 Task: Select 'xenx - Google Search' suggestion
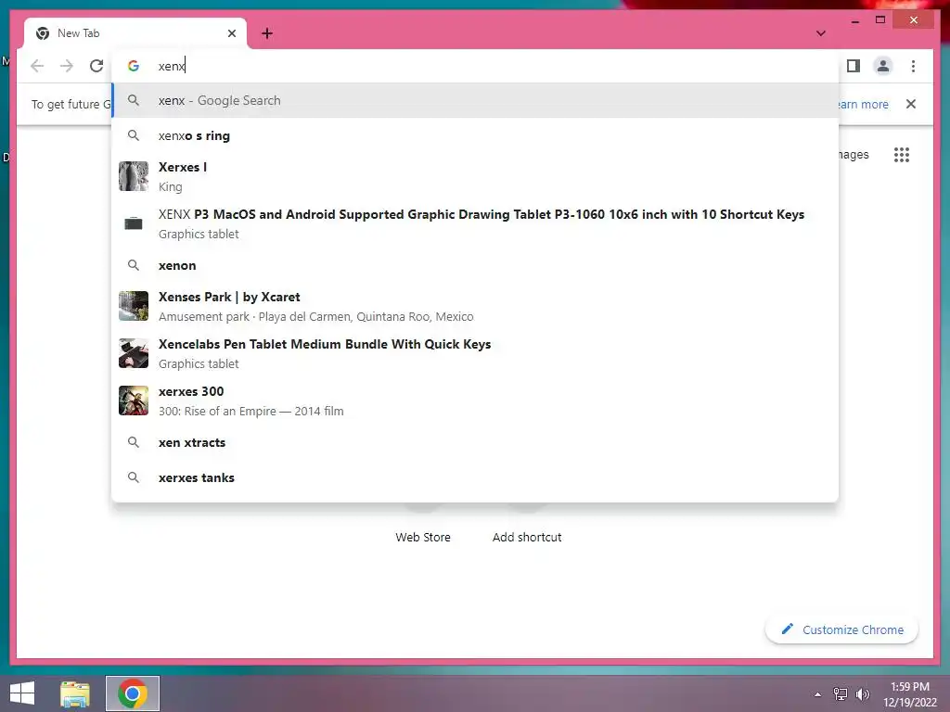pos(475,100)
